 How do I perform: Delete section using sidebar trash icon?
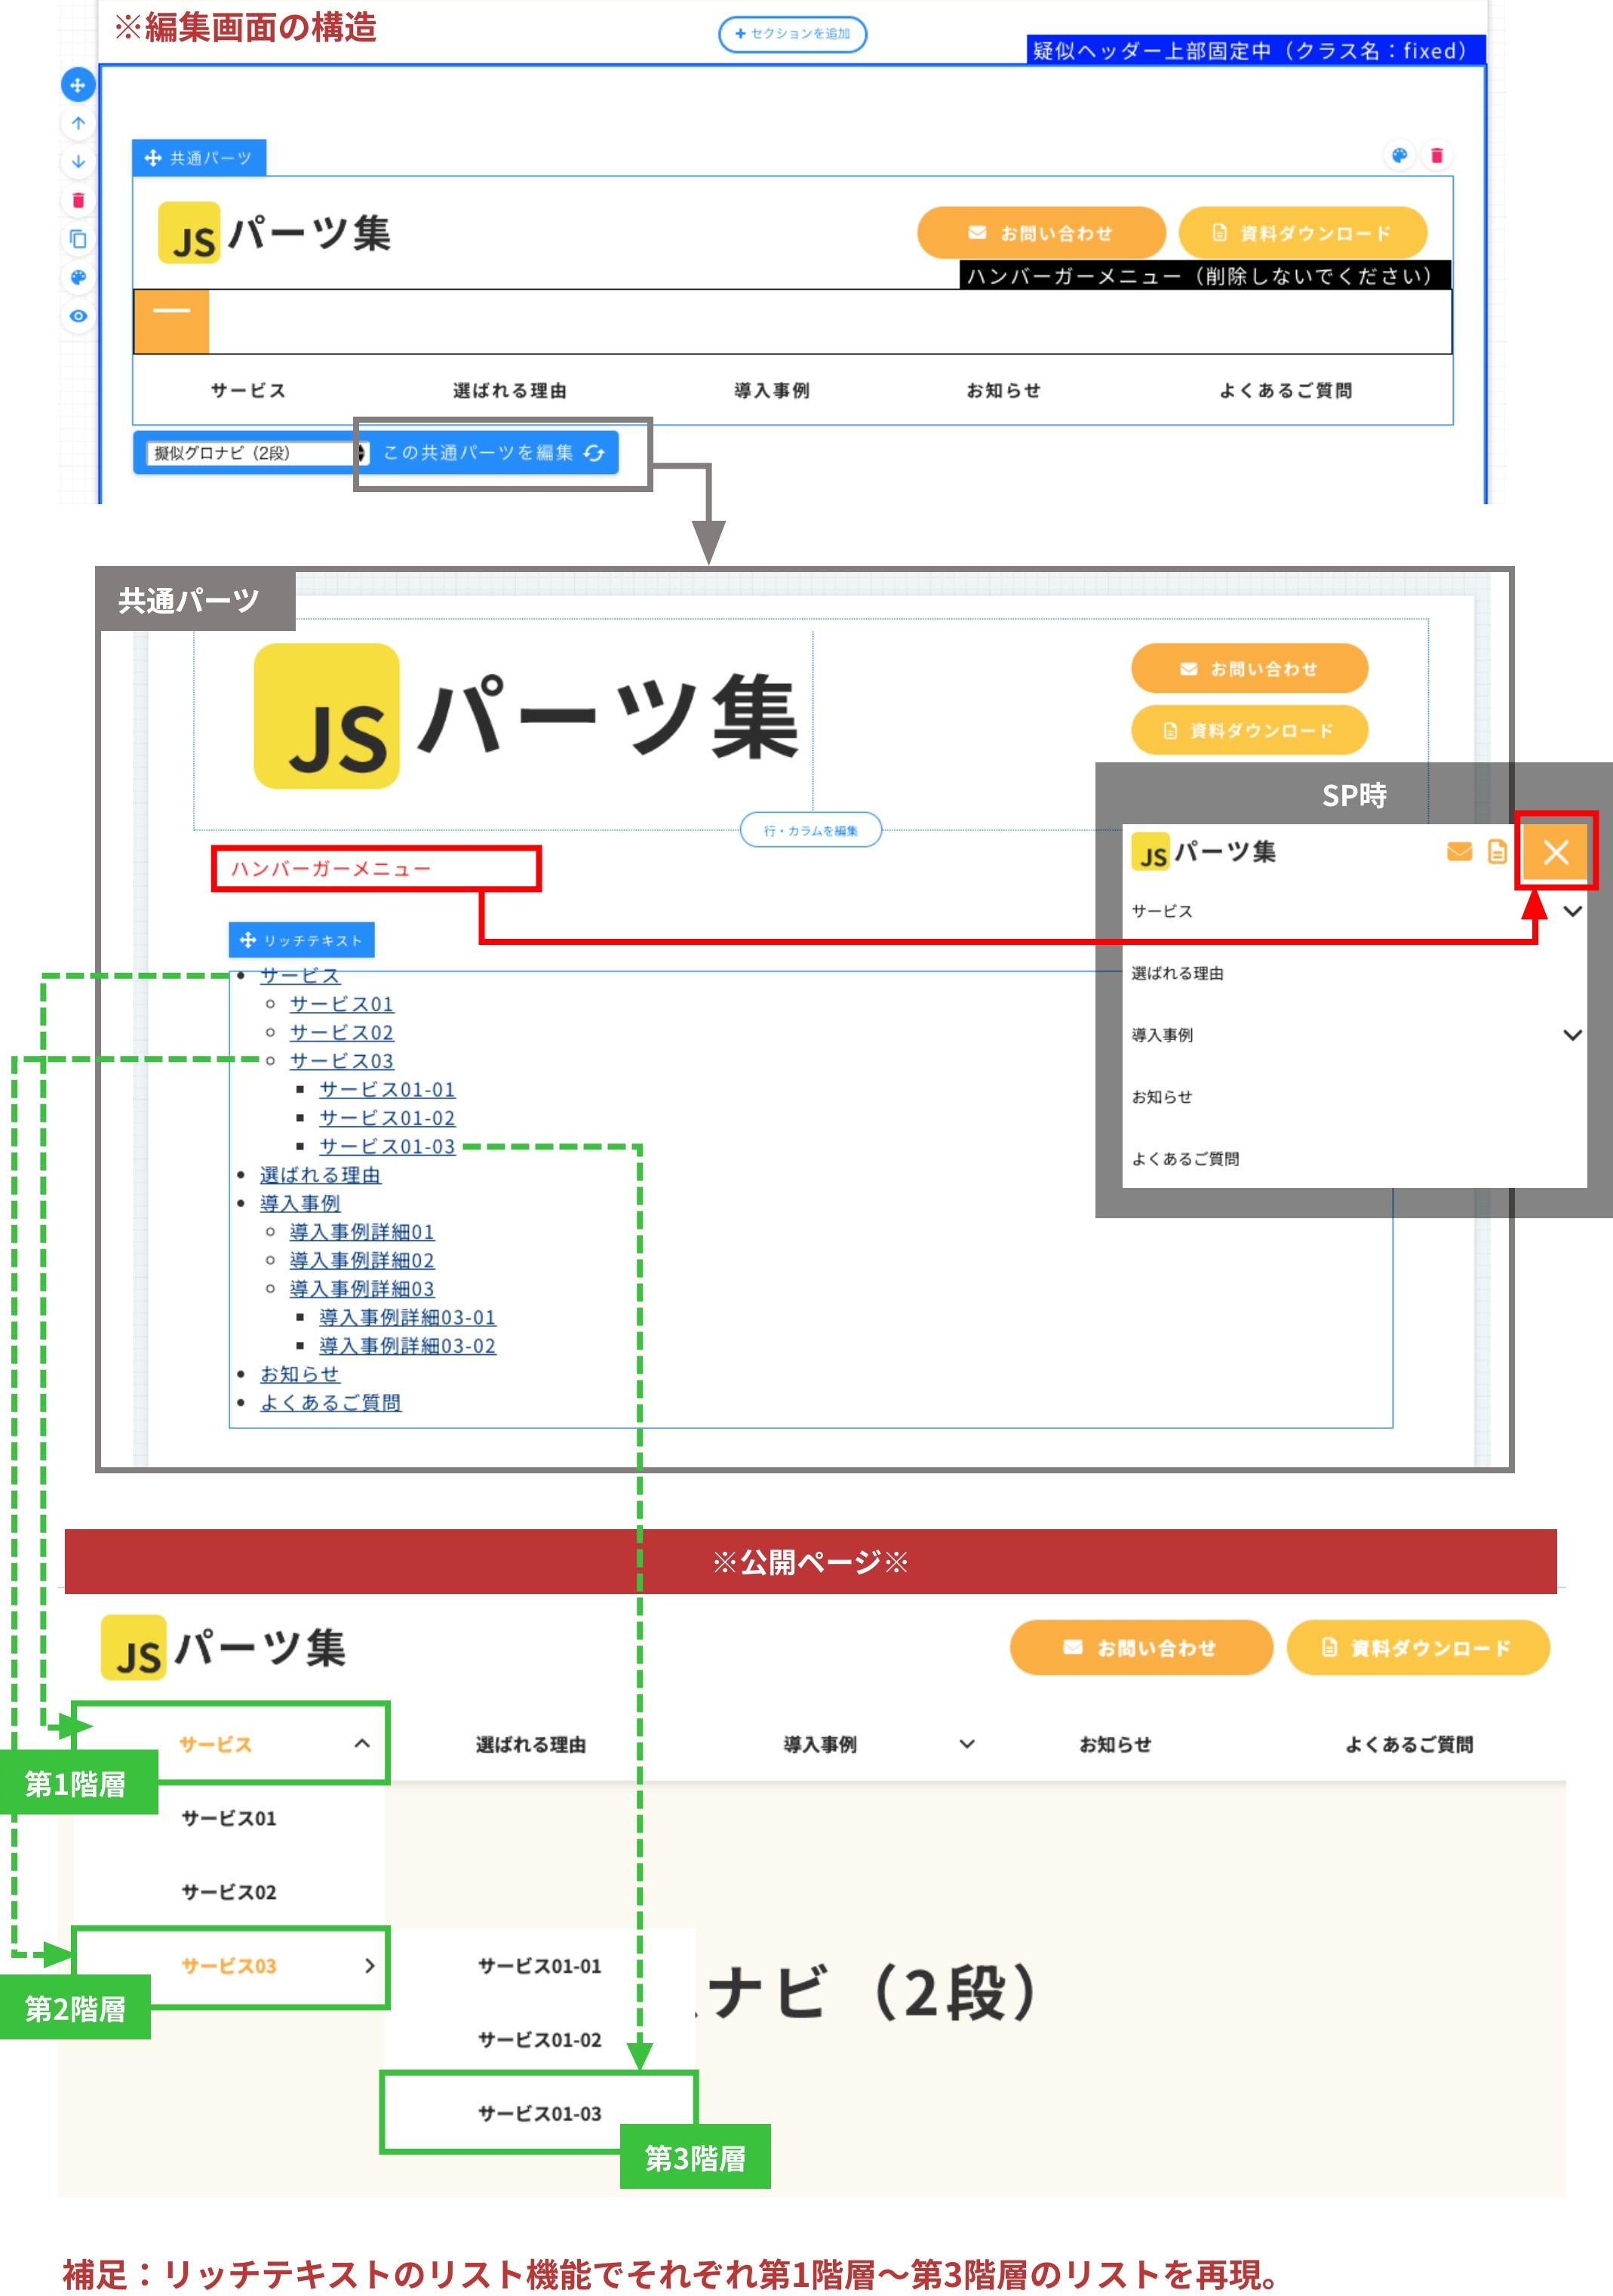coord(78,200)
